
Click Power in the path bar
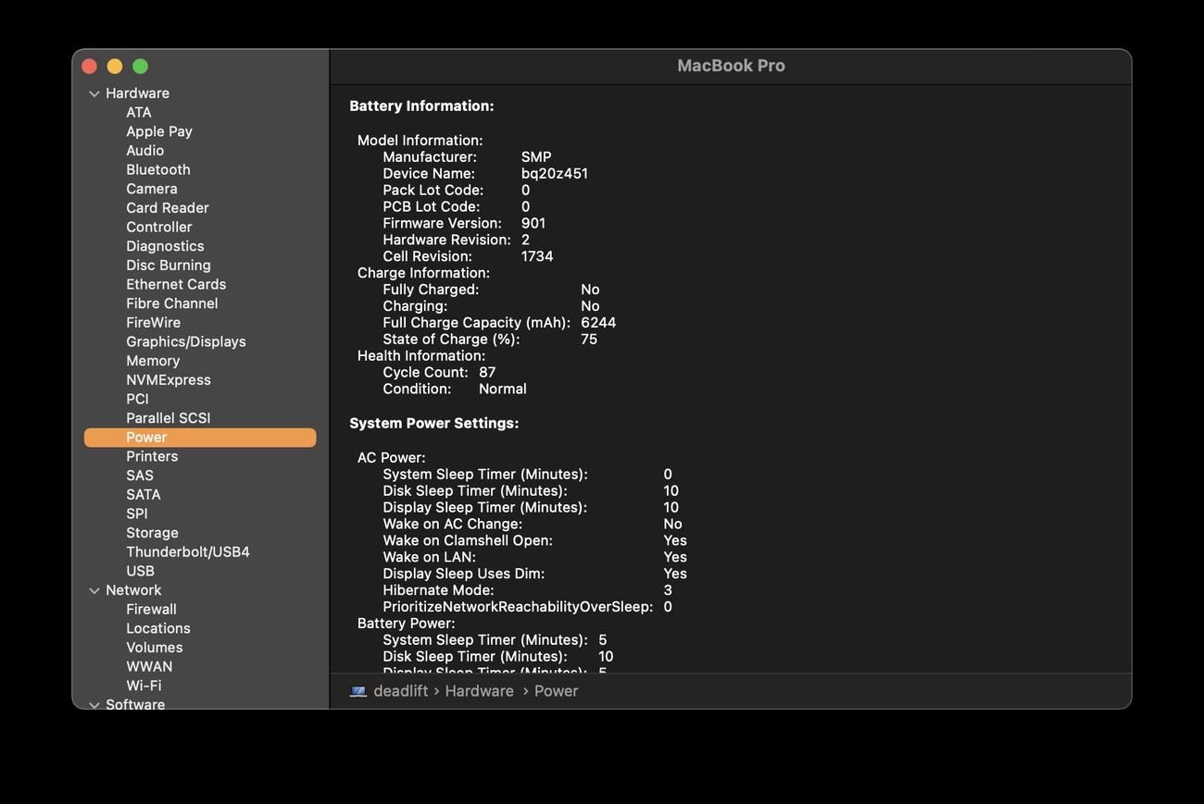[556, 691]
